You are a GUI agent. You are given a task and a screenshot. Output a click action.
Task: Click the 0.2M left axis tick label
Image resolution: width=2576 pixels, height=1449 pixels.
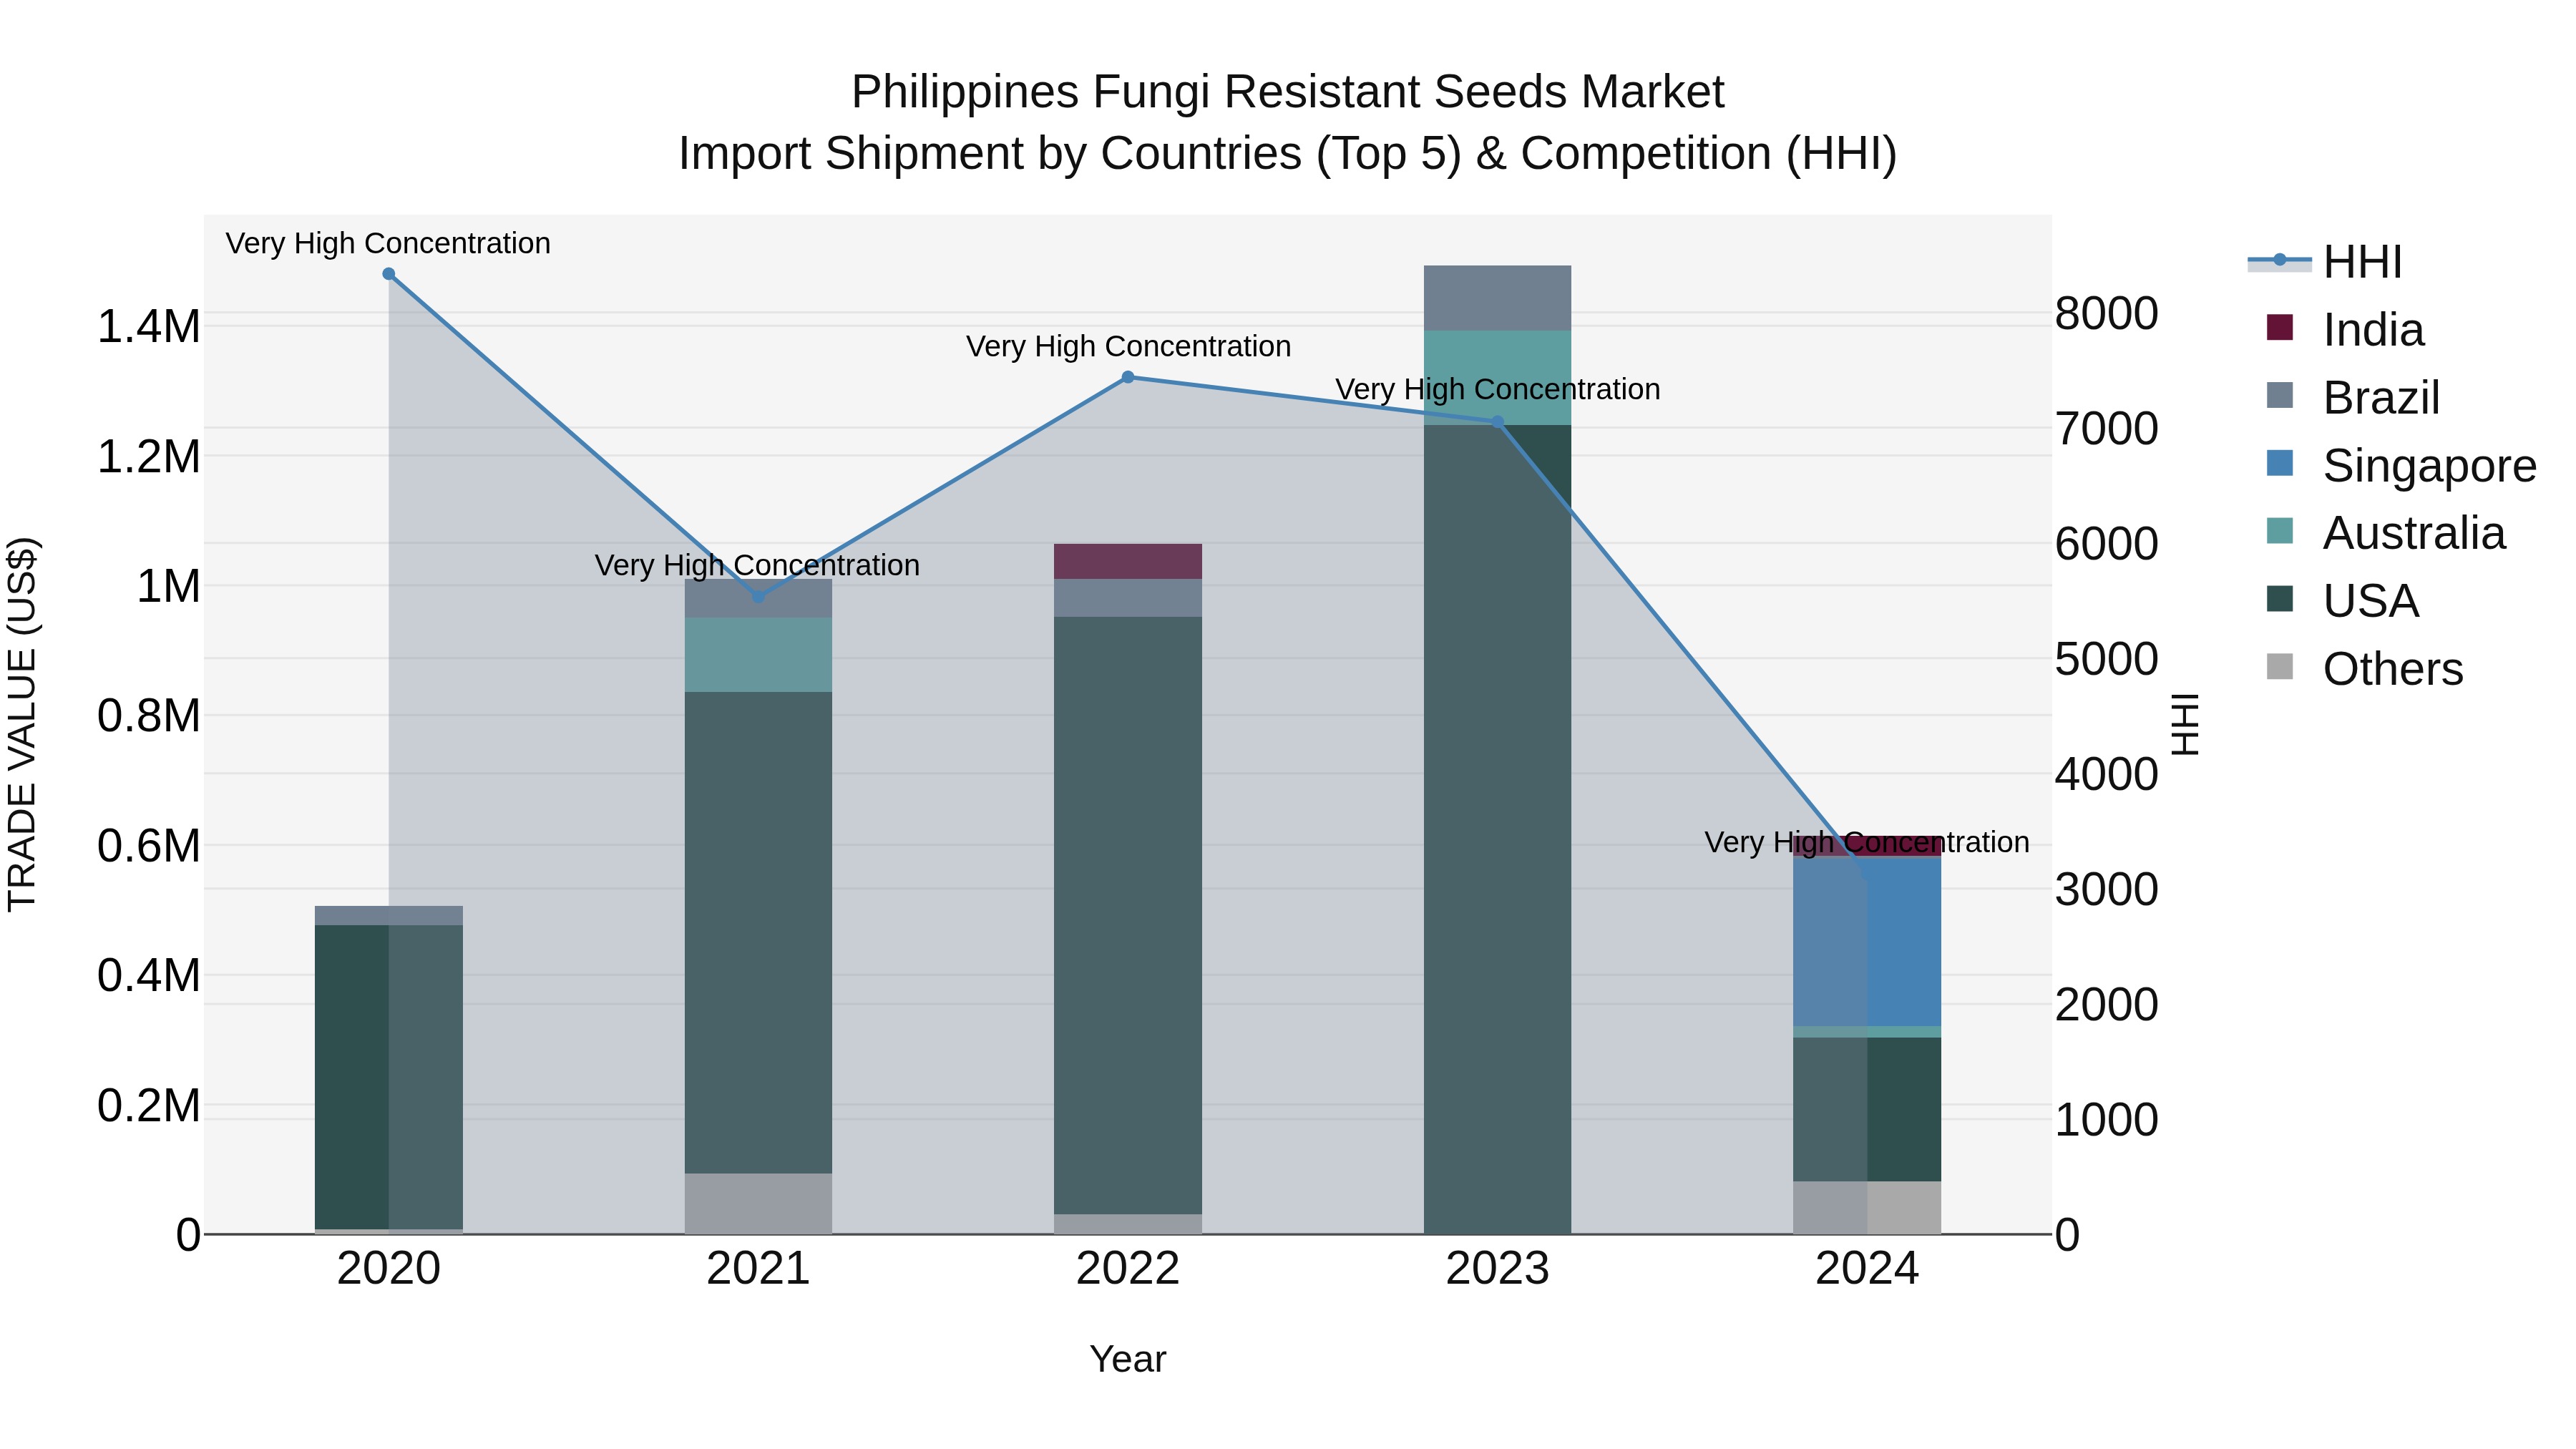coord(148,1106)
